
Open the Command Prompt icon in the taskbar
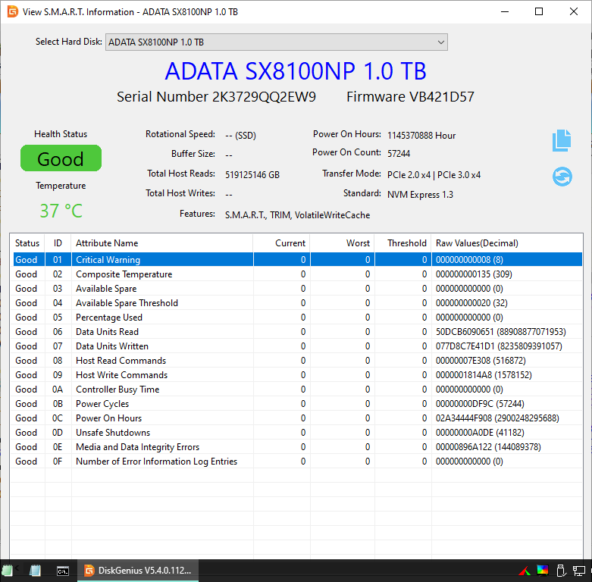(x=63, y=571)
